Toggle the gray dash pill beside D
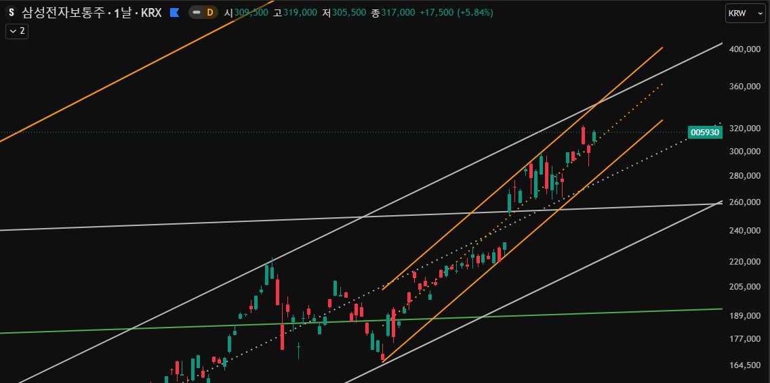Screen dimensions: 770x383 click(x=197, y=13)
